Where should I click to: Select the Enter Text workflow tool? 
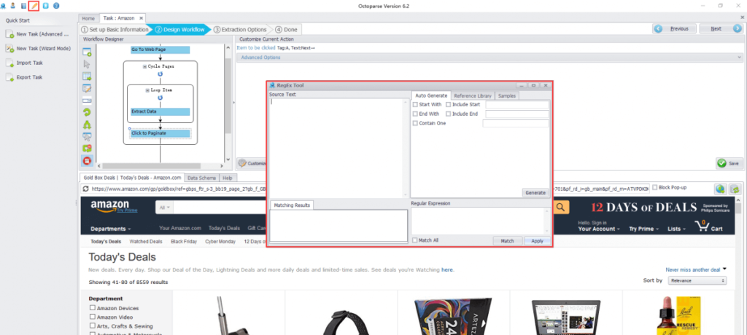[87, 89]
